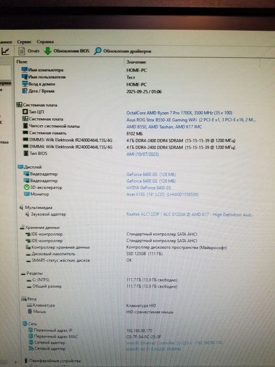Viewport: 275px width, 367px height.
Task: Open the Intel Wi-Fi 6 AX200 160MHz link
Action: point(153,349)
